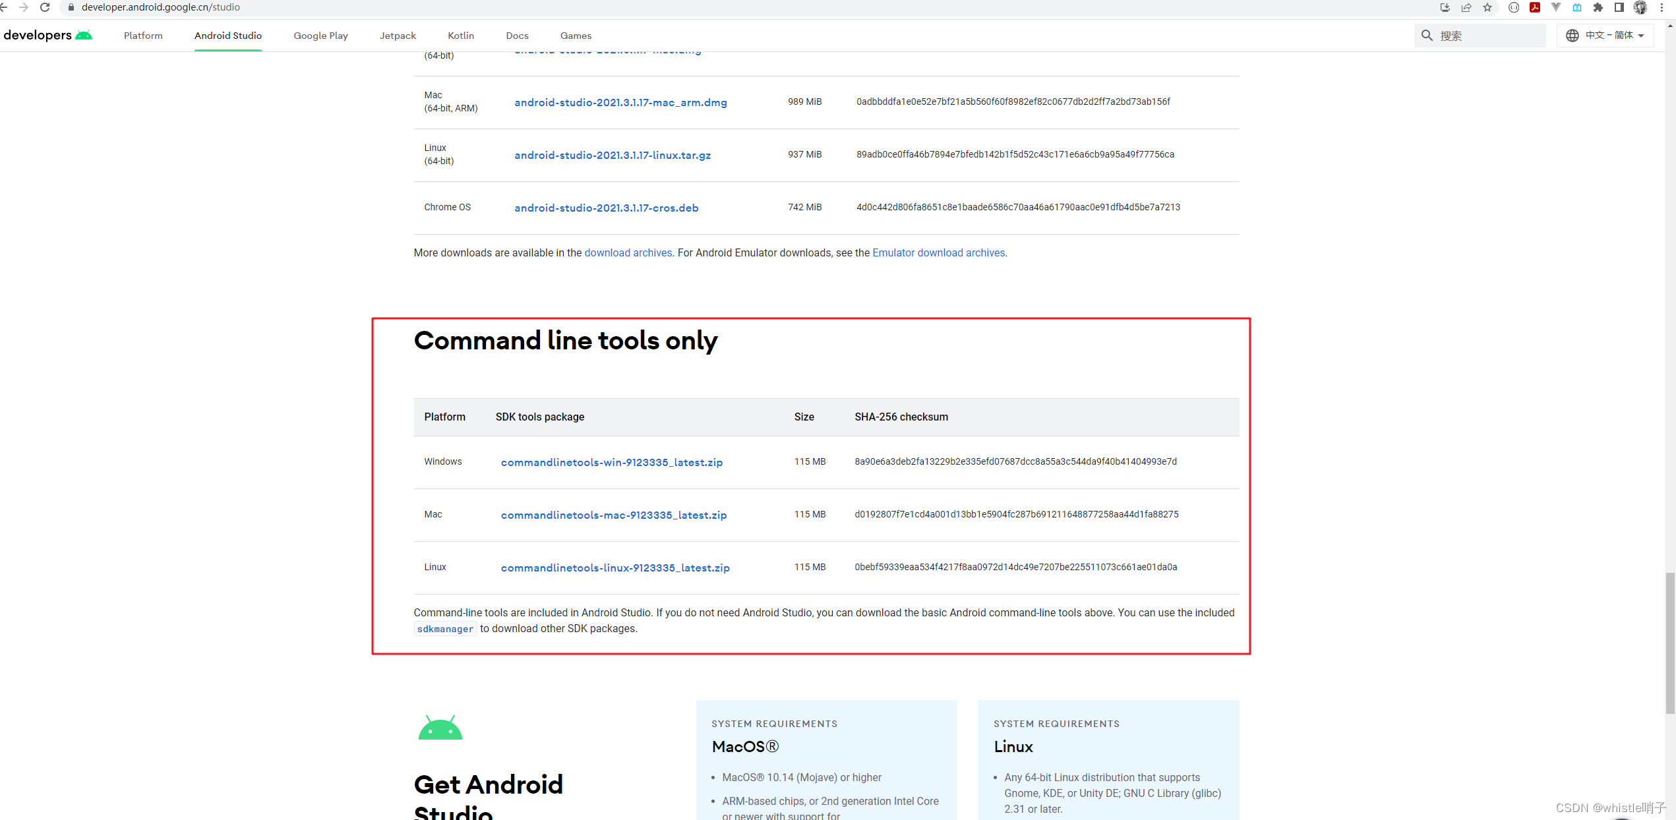
Task: Download commandlinetools-linux-9123335_latest.zip
Action: coord(614,568)
